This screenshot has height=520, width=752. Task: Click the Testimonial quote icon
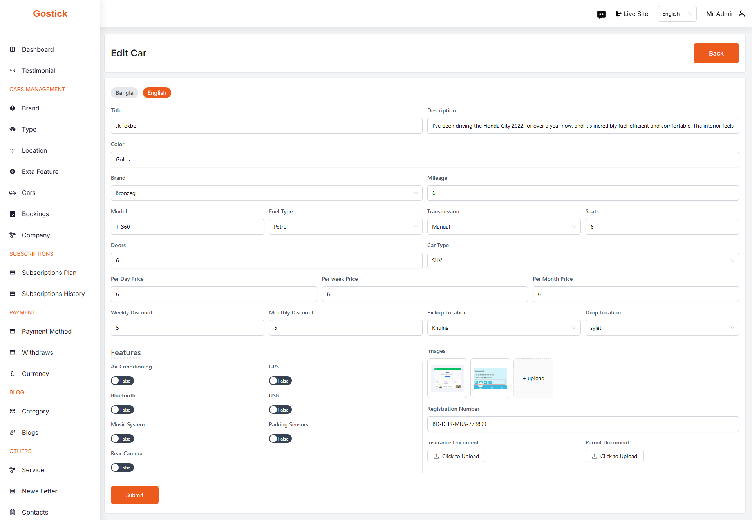point(13,70)
